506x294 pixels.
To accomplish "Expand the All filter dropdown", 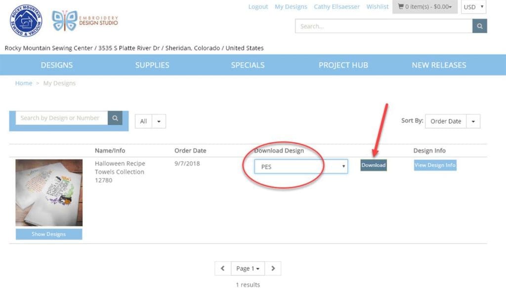I will click(x=150, y=121).
